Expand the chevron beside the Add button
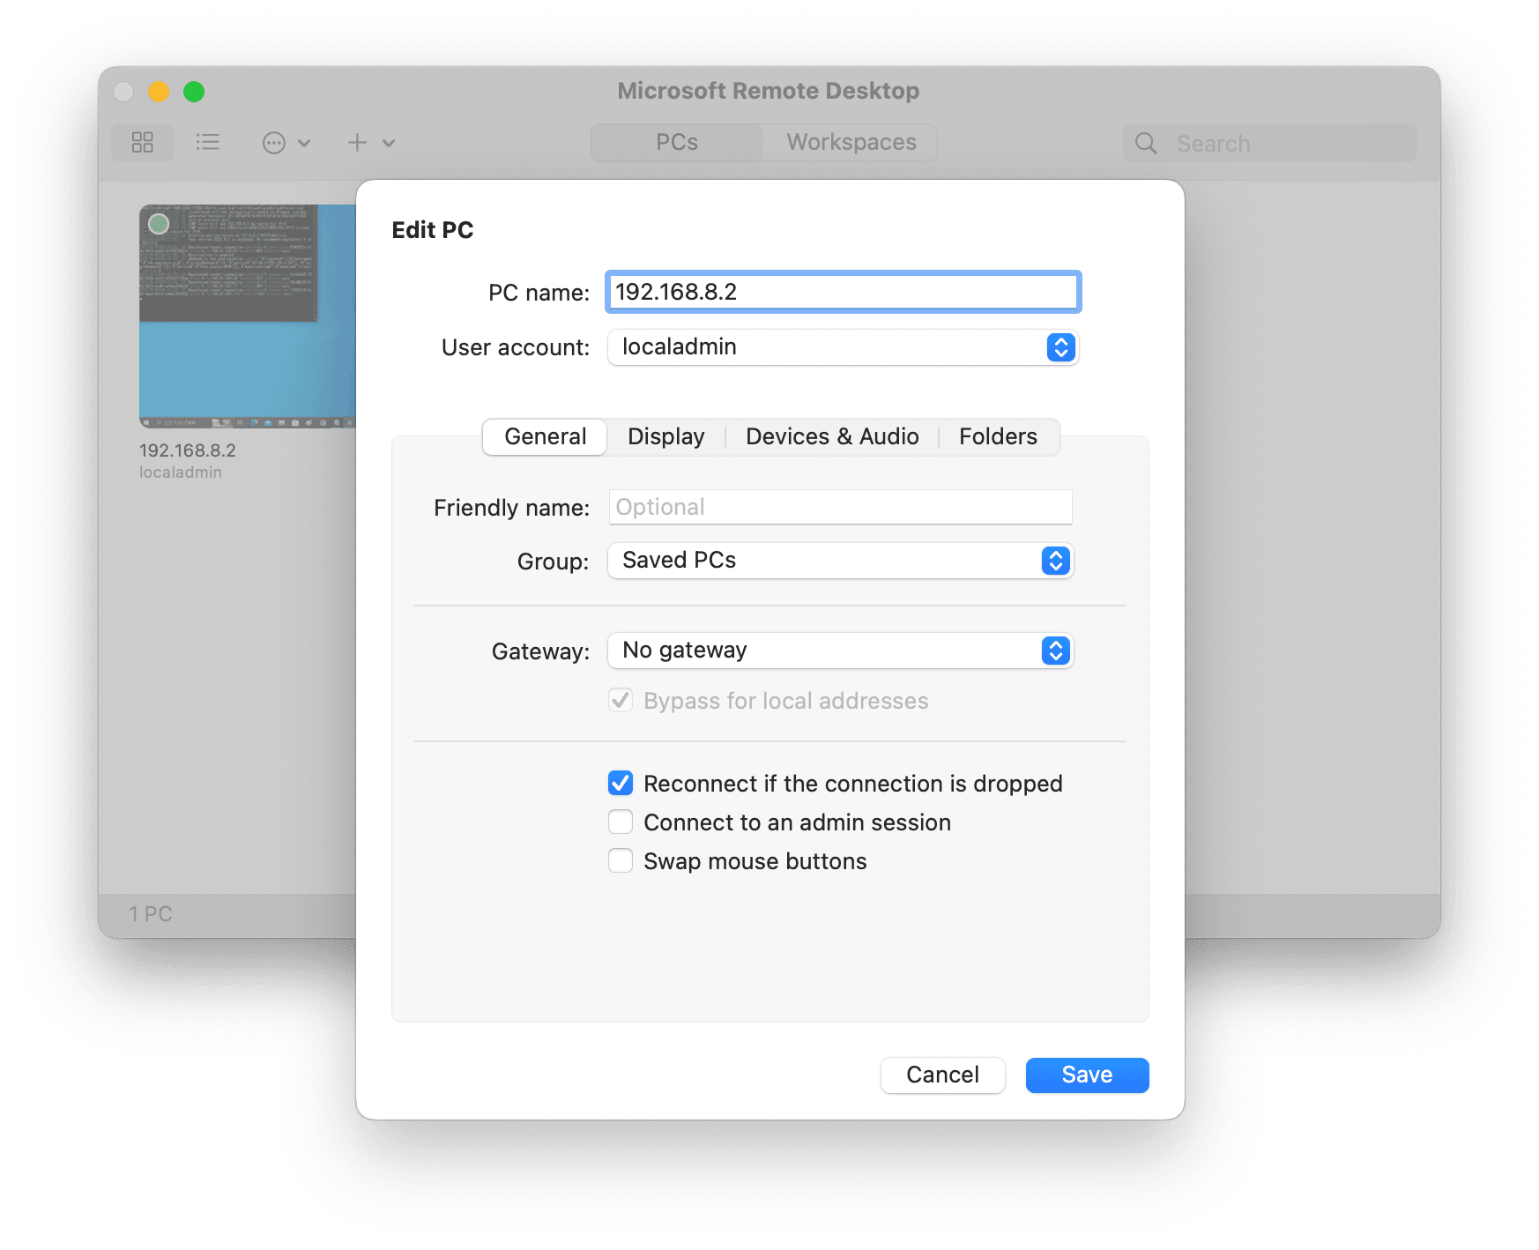Screen dimensions: 1539x1250 (389, 143)
